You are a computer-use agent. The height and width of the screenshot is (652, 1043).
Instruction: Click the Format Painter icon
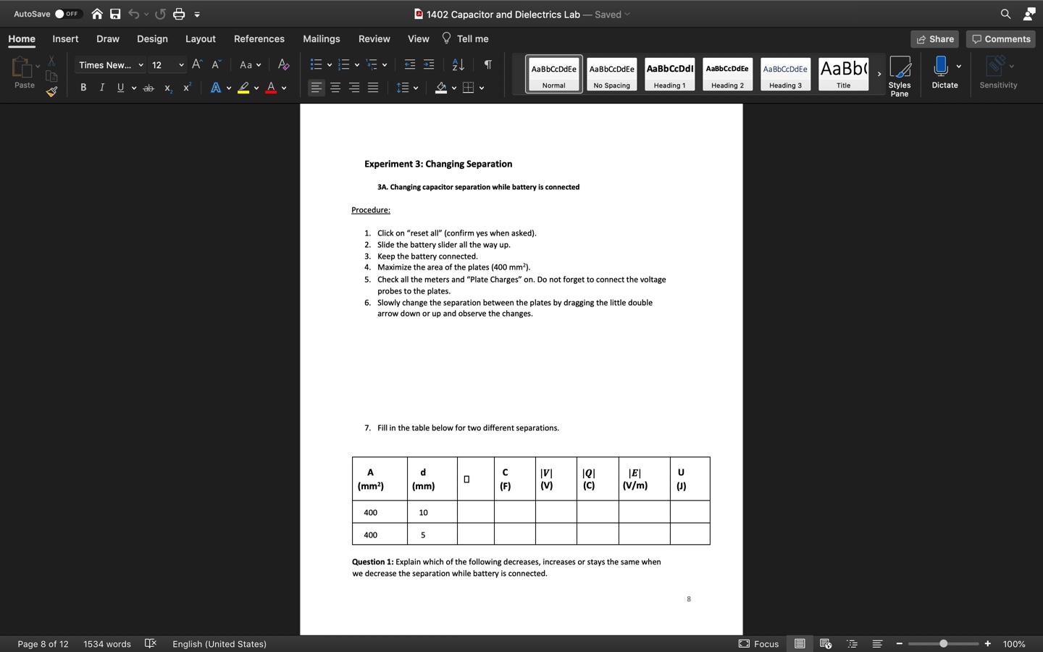click(x=51, y=92)
